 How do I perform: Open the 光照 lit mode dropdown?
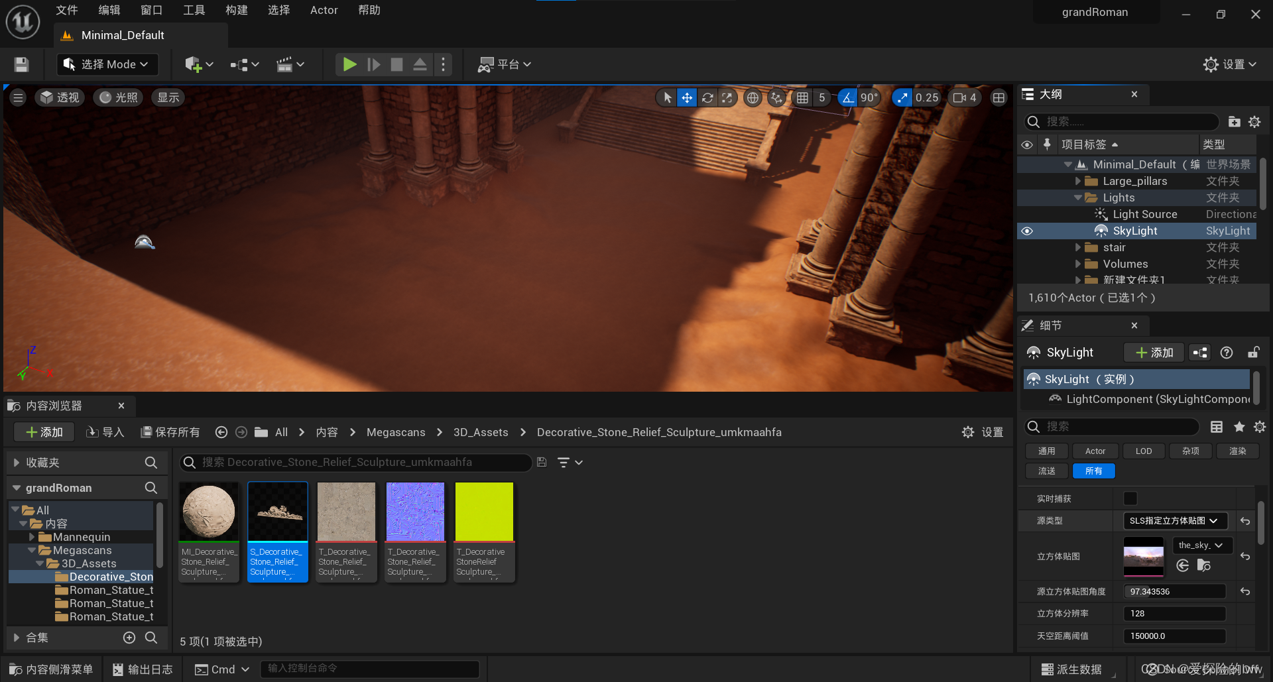[x=119, y=98]
